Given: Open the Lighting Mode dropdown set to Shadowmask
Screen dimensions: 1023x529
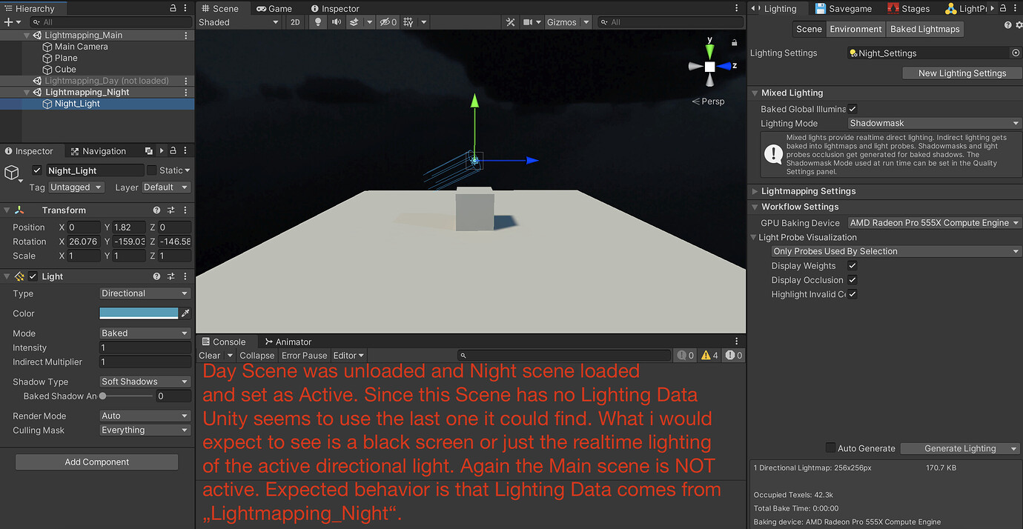Looking at the screenshot, I should click(933, 122).
